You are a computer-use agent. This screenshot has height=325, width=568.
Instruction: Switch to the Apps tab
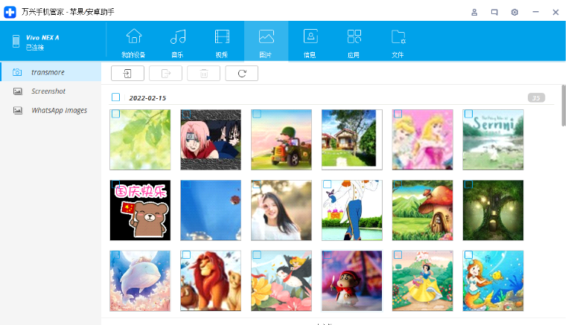pos(354,42)
